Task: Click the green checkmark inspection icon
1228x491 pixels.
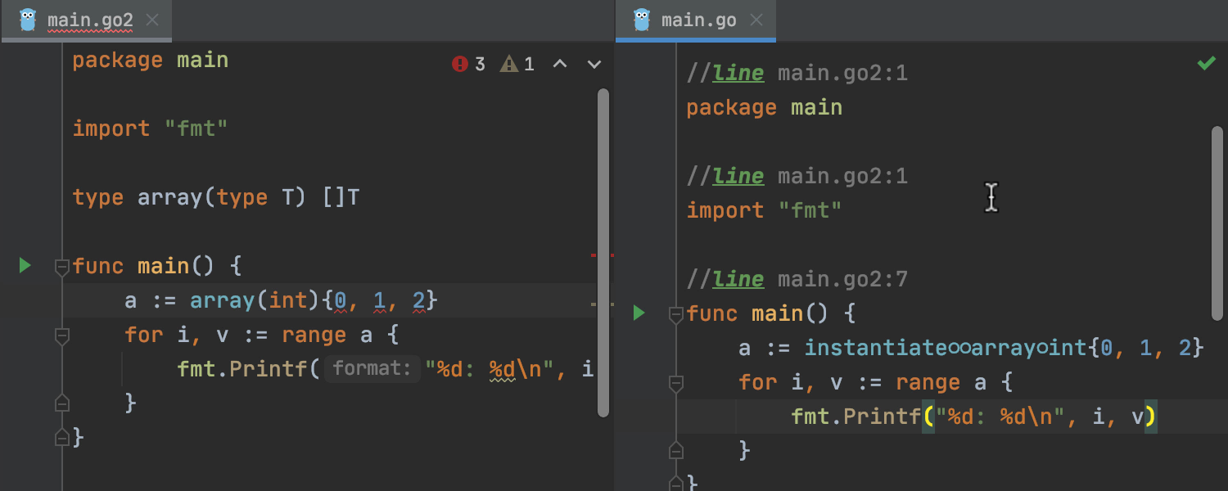Action: (1206, 64)
